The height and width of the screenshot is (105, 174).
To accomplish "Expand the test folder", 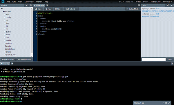I will [5, 37].
